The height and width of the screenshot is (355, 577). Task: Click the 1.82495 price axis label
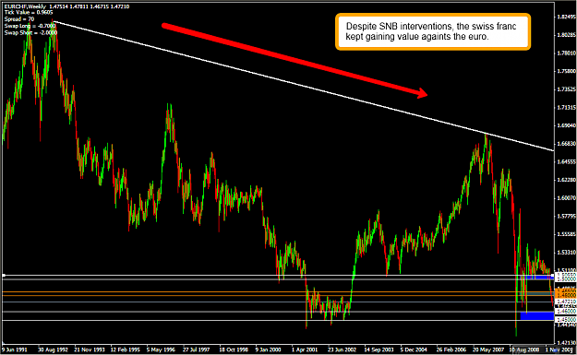[567, 17]
